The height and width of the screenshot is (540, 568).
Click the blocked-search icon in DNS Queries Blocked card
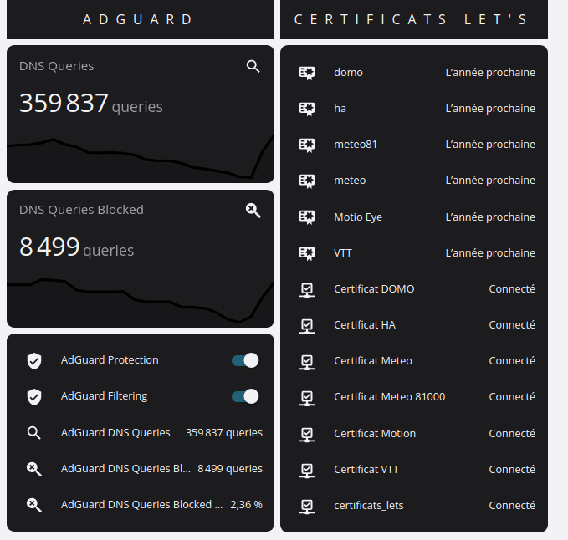253,211
